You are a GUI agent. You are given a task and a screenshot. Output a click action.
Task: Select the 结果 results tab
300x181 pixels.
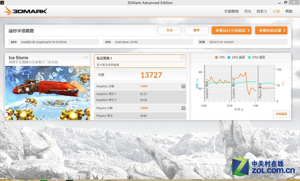276,11
